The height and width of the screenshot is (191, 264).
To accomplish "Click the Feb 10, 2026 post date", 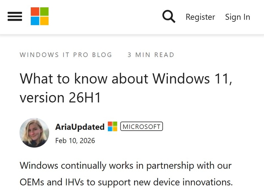I will click(x=75, y=141).
